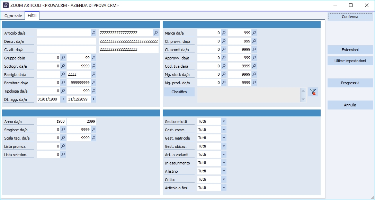Open Progressivi
The width and height of the screenshot is (375, 200).
tap(350, 83)
